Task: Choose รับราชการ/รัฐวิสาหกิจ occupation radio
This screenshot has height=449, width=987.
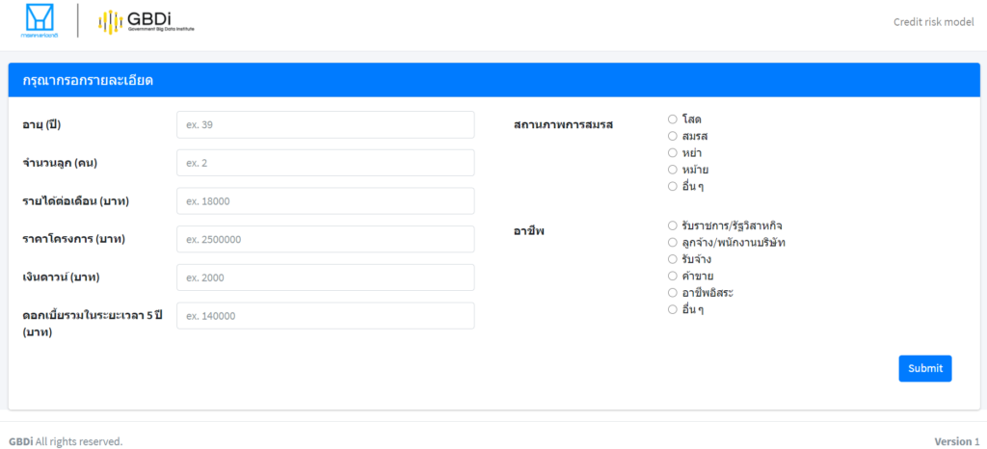Action: (x=673, y=226)
